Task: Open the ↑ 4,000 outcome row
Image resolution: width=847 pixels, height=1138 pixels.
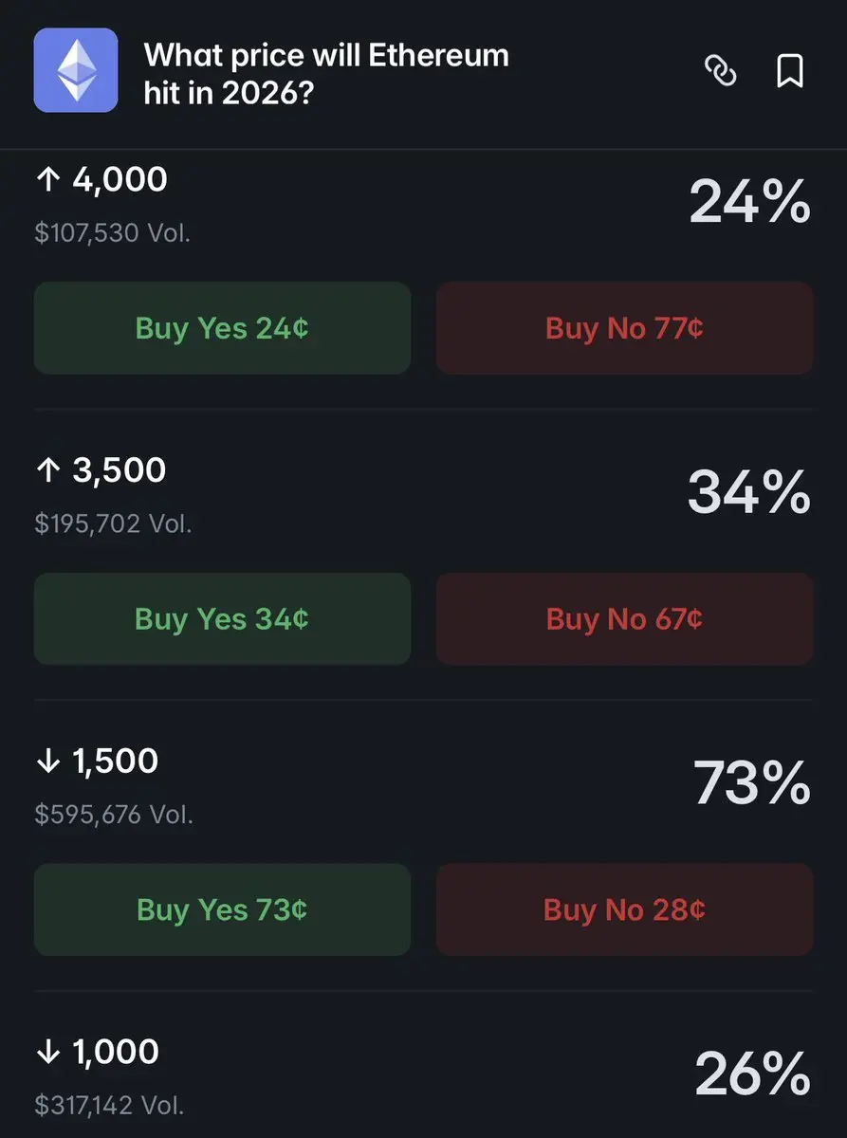Action: [x=423, y=204]
